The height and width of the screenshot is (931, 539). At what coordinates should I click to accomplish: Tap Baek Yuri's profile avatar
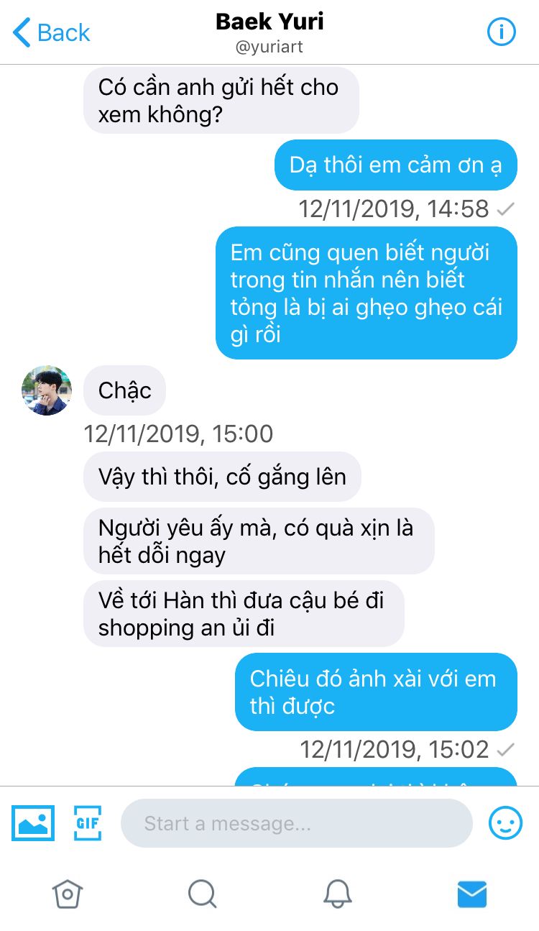47,390
